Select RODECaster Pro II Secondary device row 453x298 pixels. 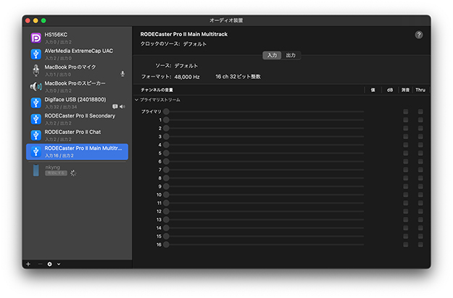point(77,119)
